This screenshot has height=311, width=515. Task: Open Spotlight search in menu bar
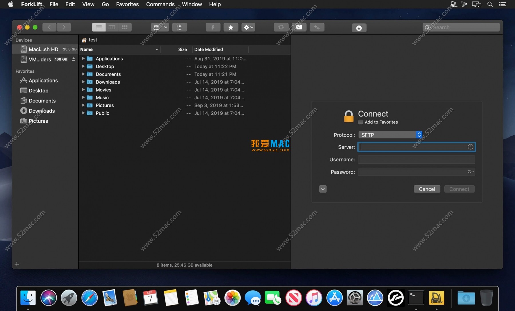pos(490,4)
